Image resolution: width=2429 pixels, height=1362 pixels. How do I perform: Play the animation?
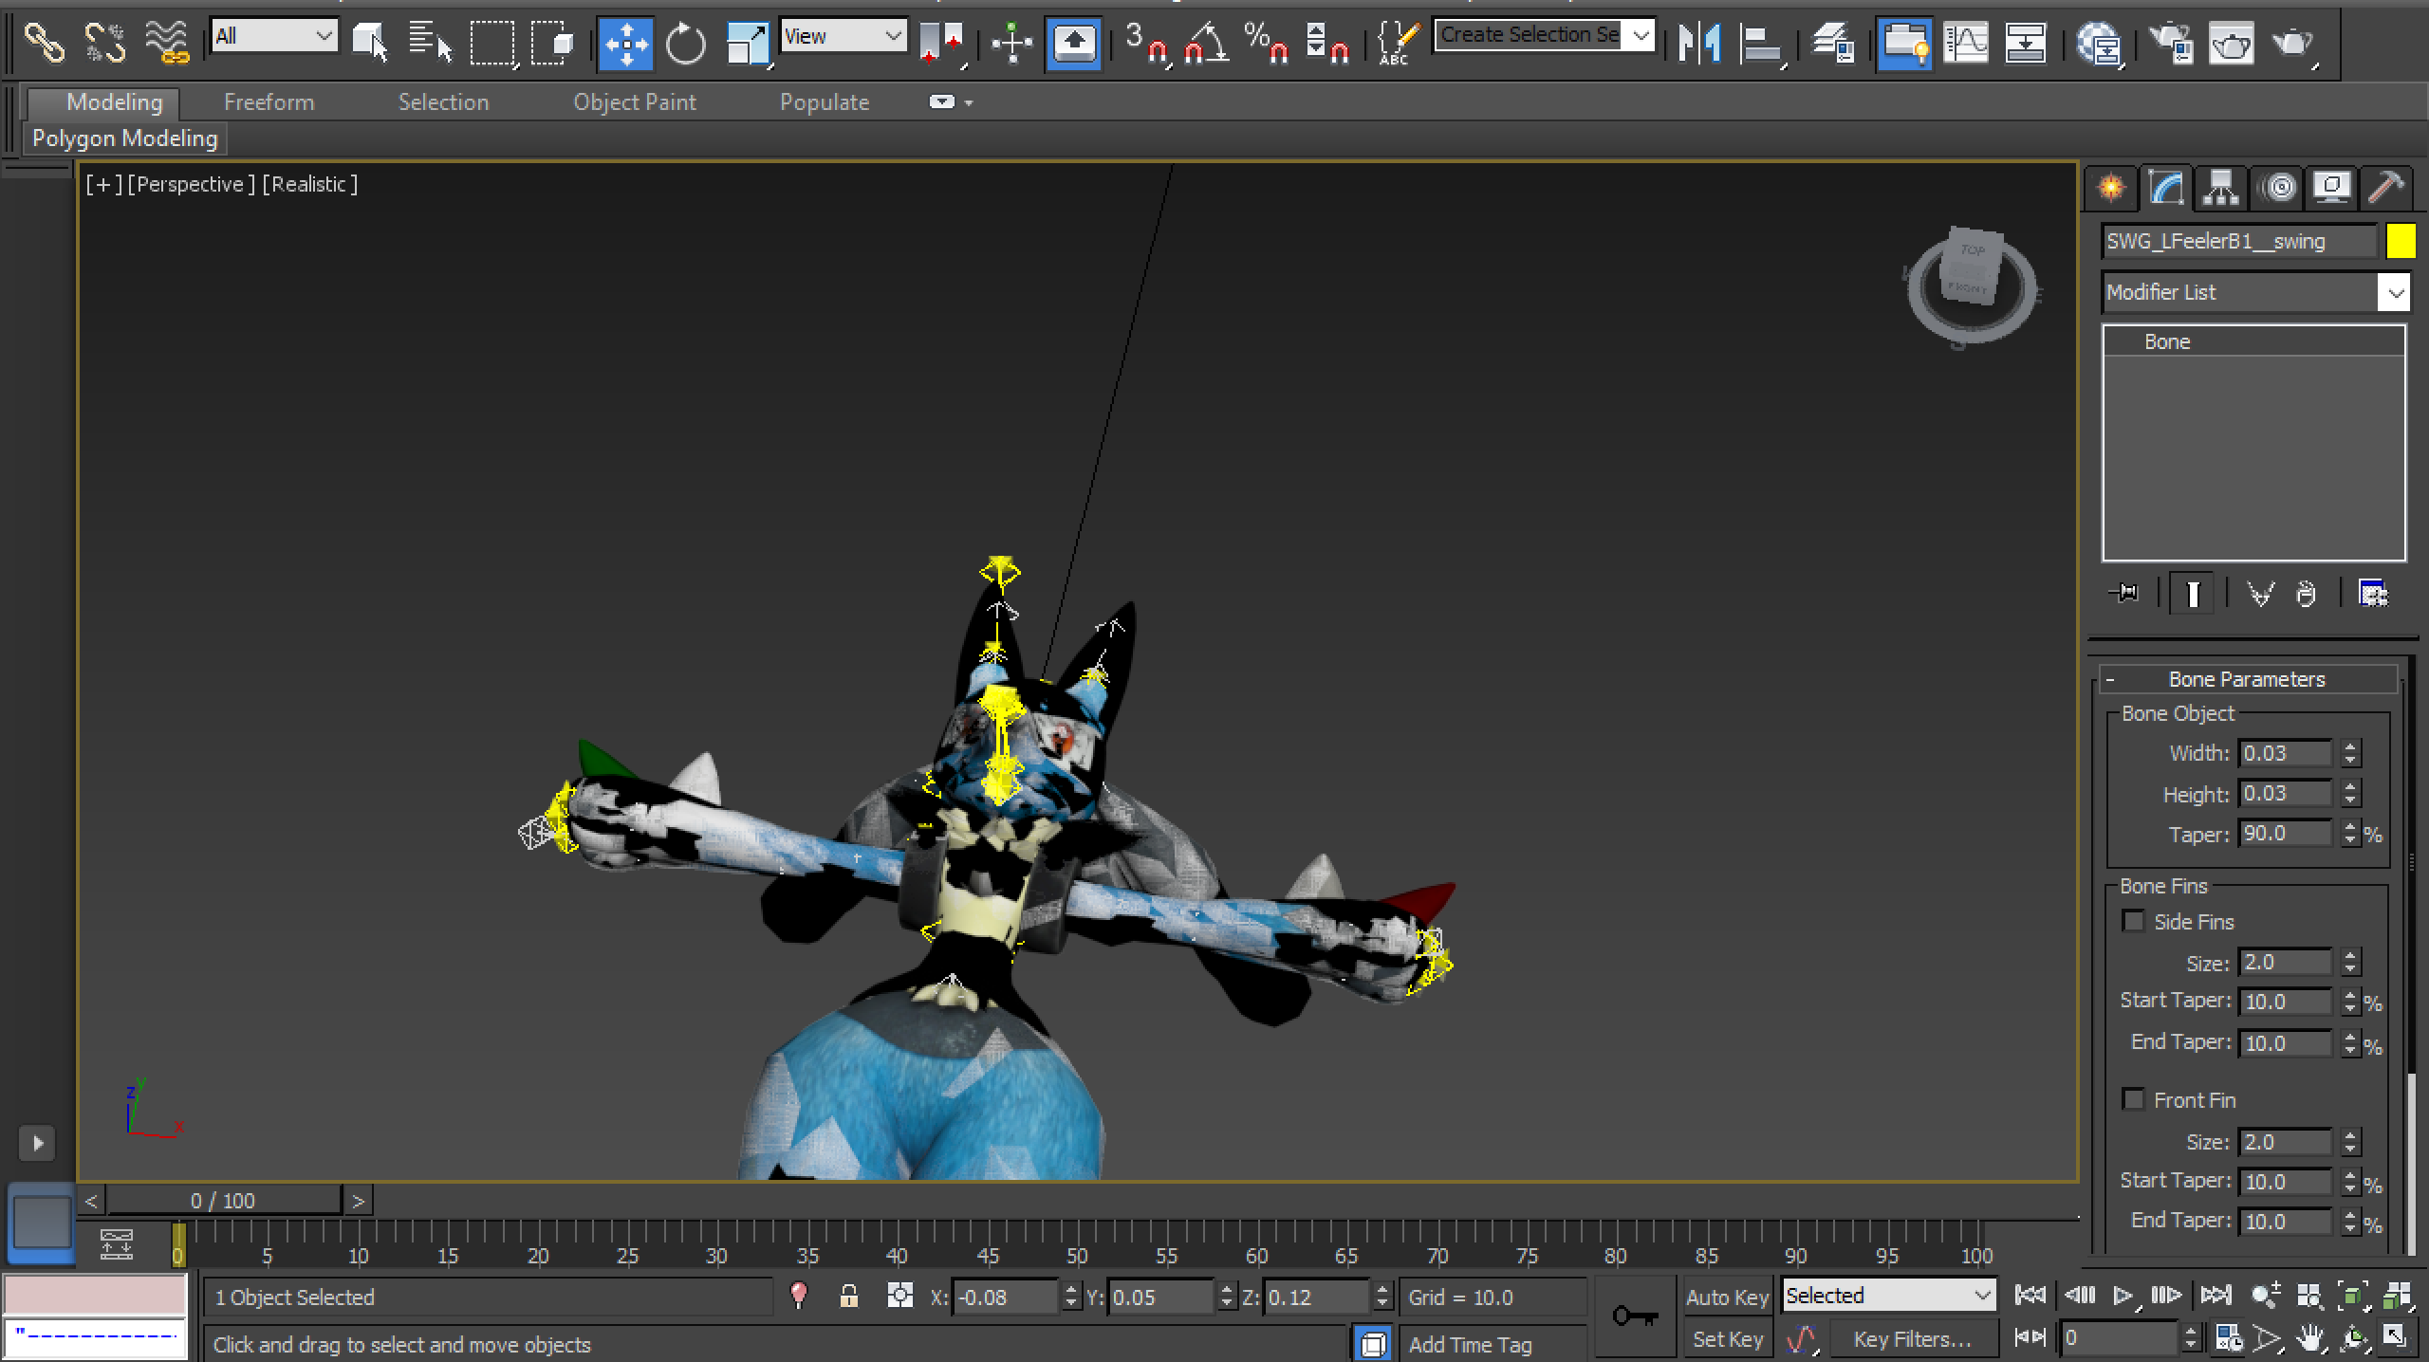click(x=2123, y=1295)
